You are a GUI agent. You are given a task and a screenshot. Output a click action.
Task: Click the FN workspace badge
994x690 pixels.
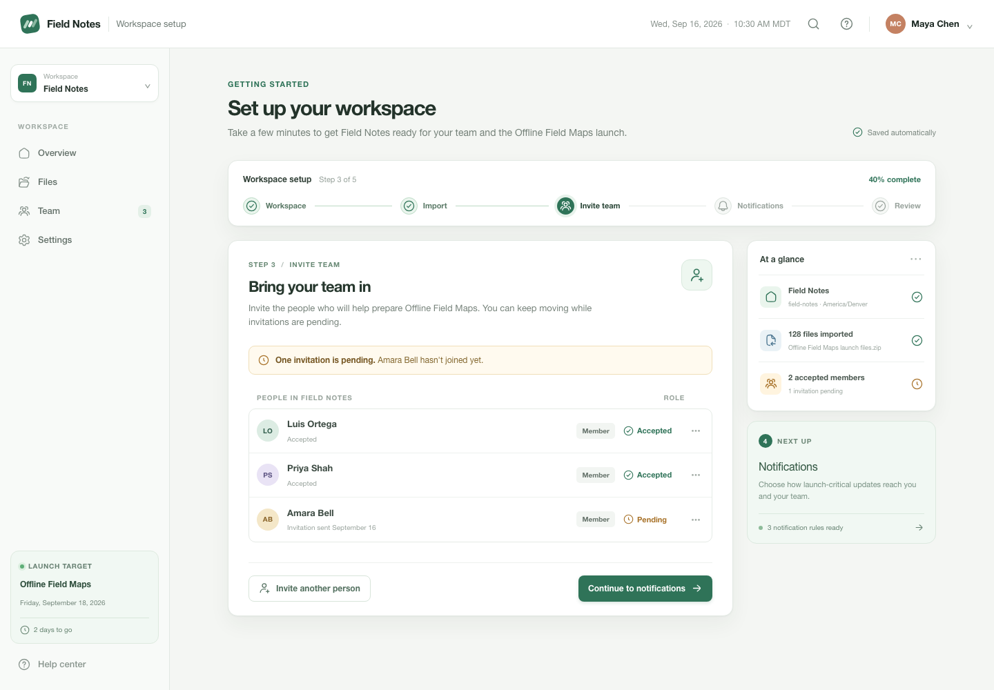coord(27,83)
